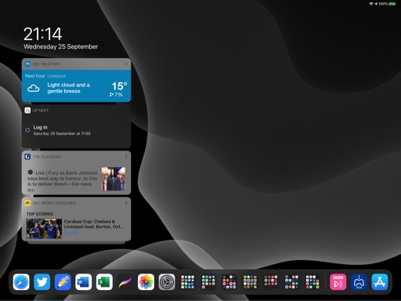Tap the battery indicator in status bar
The height and width of the screenshot is (301, 401).
click(392, 4)
